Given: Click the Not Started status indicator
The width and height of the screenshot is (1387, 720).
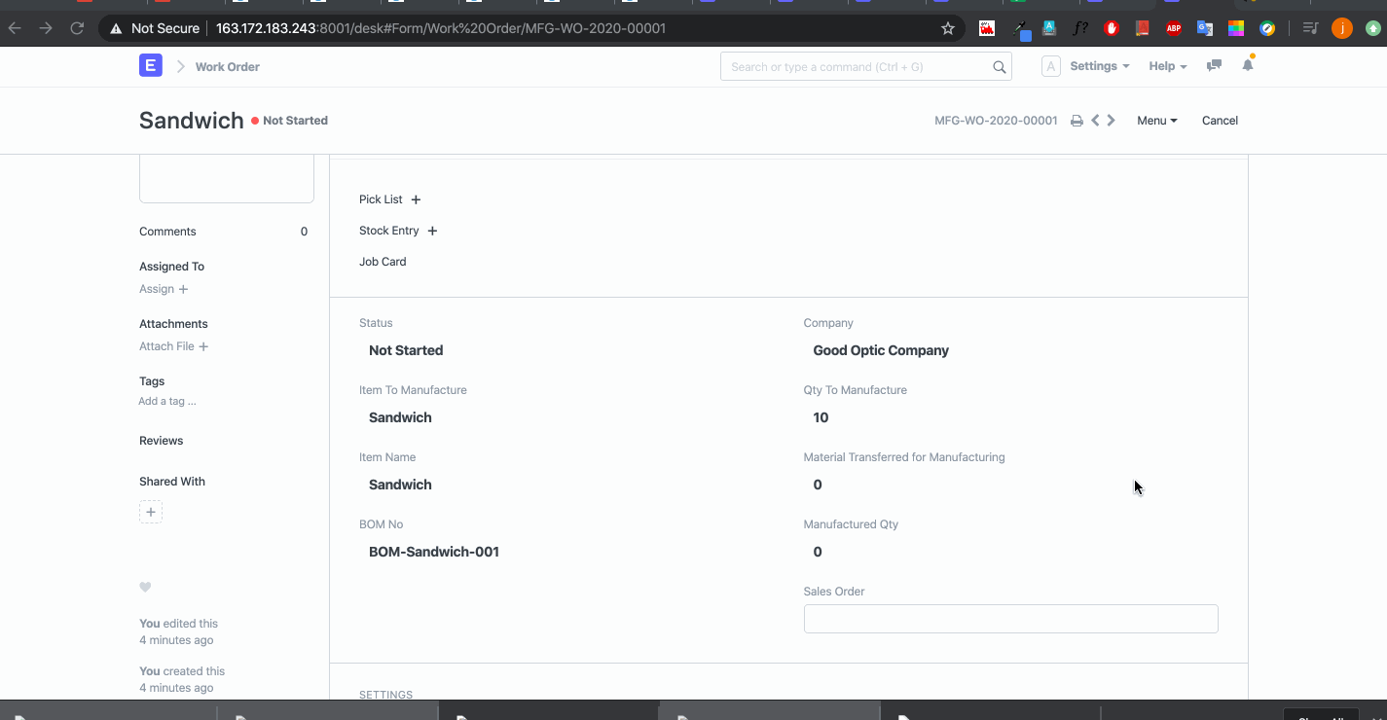Looking at the screenshot, I should [x=289, y=121].
